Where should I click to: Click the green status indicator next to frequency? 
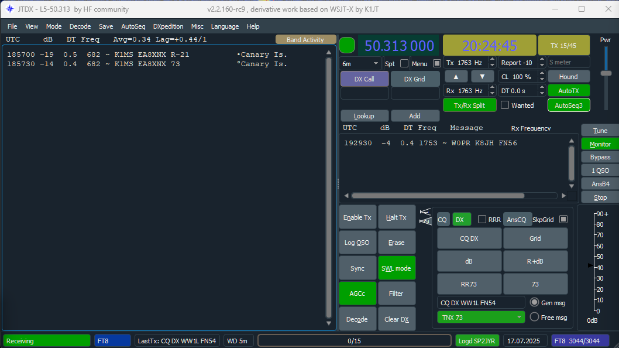pyautogui.click(x=347, y=45)
